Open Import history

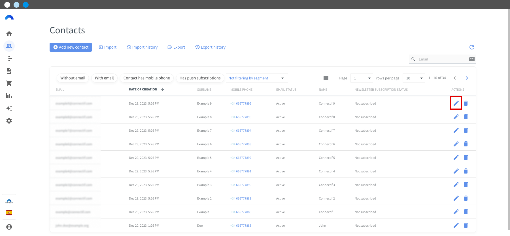[142, 47]
